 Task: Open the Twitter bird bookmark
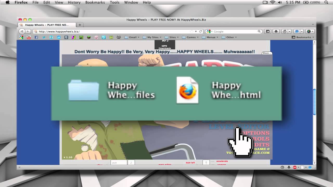click(44, 37)
